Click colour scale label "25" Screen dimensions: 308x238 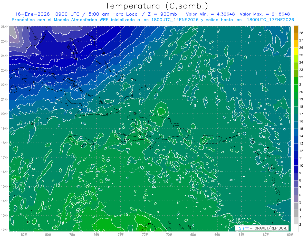(x=301, y=55)
